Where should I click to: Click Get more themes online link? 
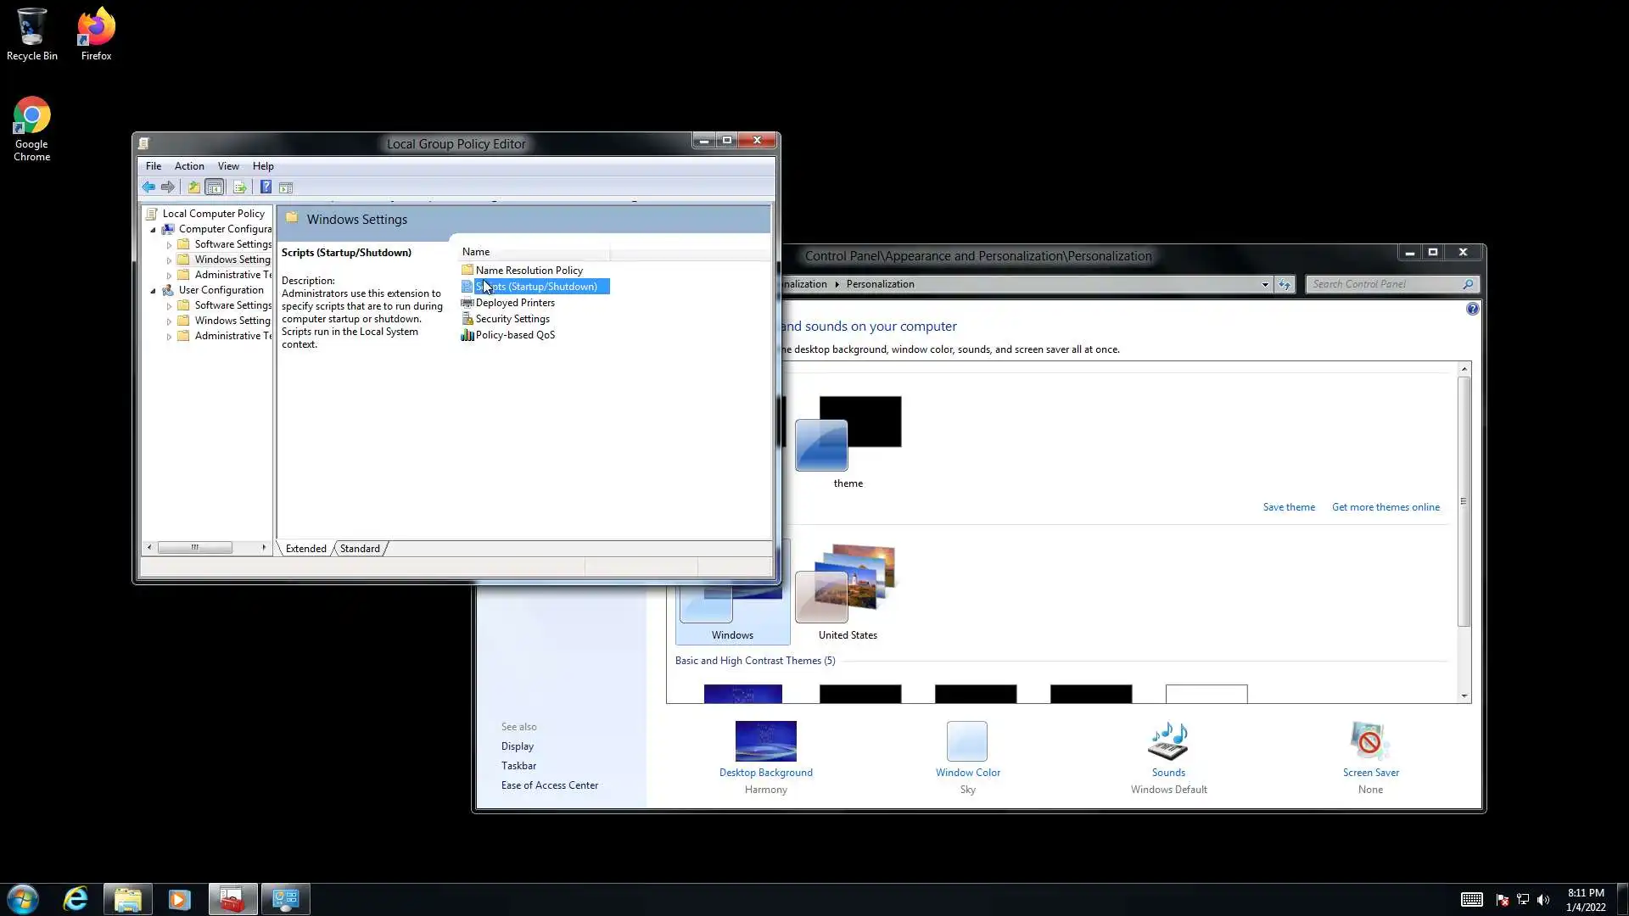tap(1385, 507)
